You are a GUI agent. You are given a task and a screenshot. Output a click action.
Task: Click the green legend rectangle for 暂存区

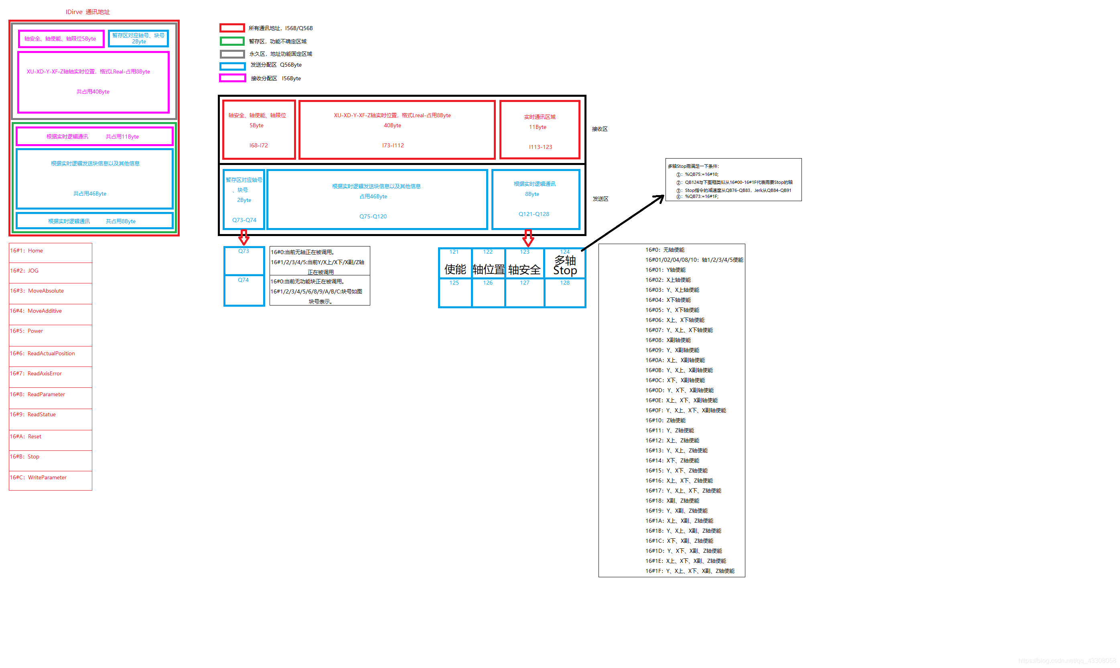tap(232, 41)
